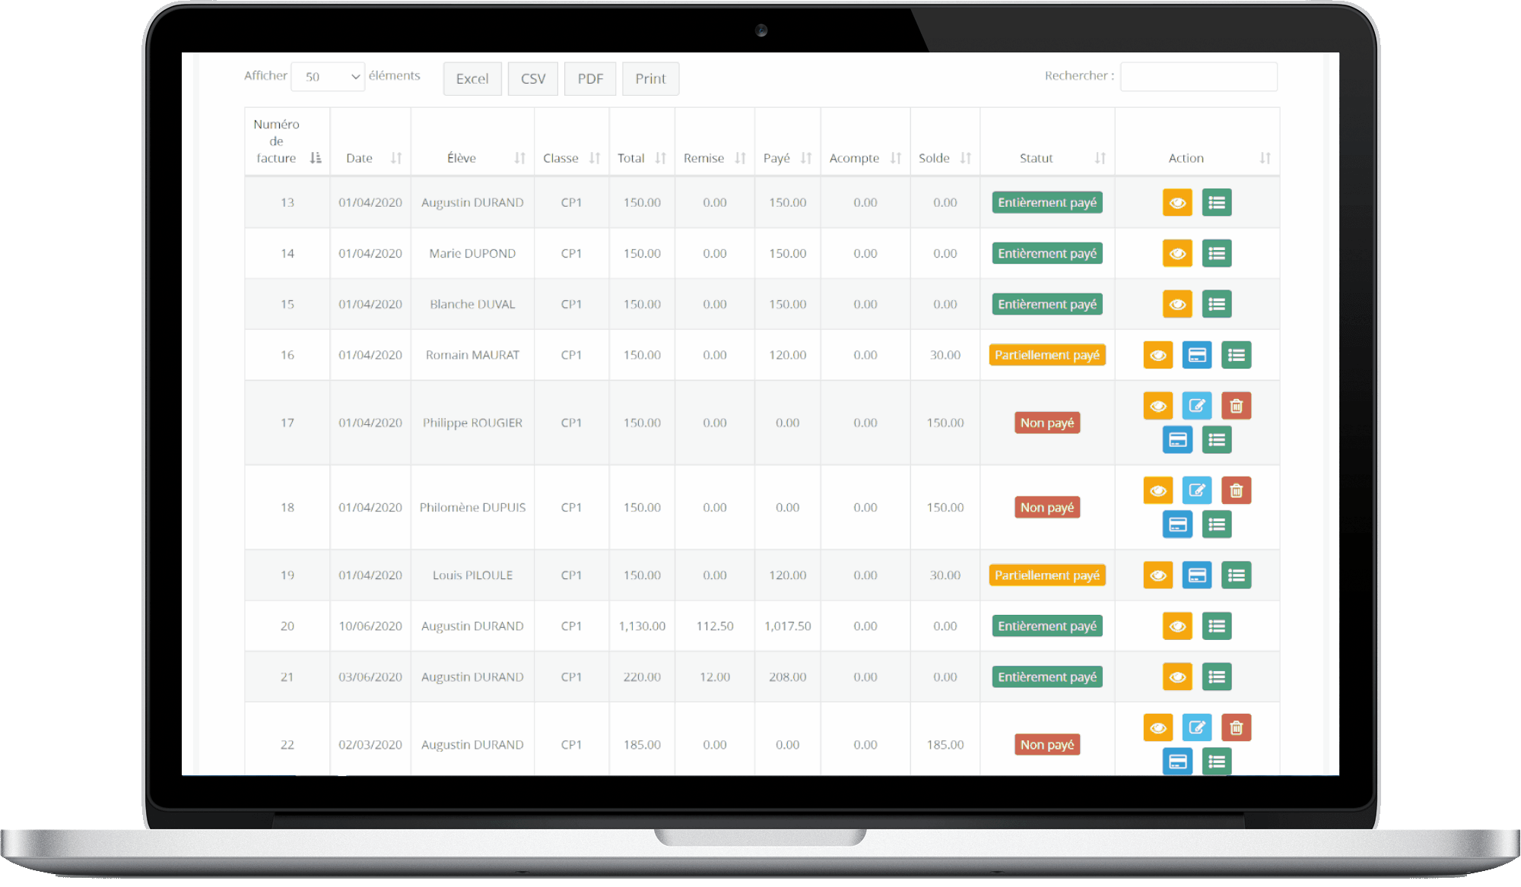
Task: Select student name Philomène DUPUIS
Action: point(472,508)
